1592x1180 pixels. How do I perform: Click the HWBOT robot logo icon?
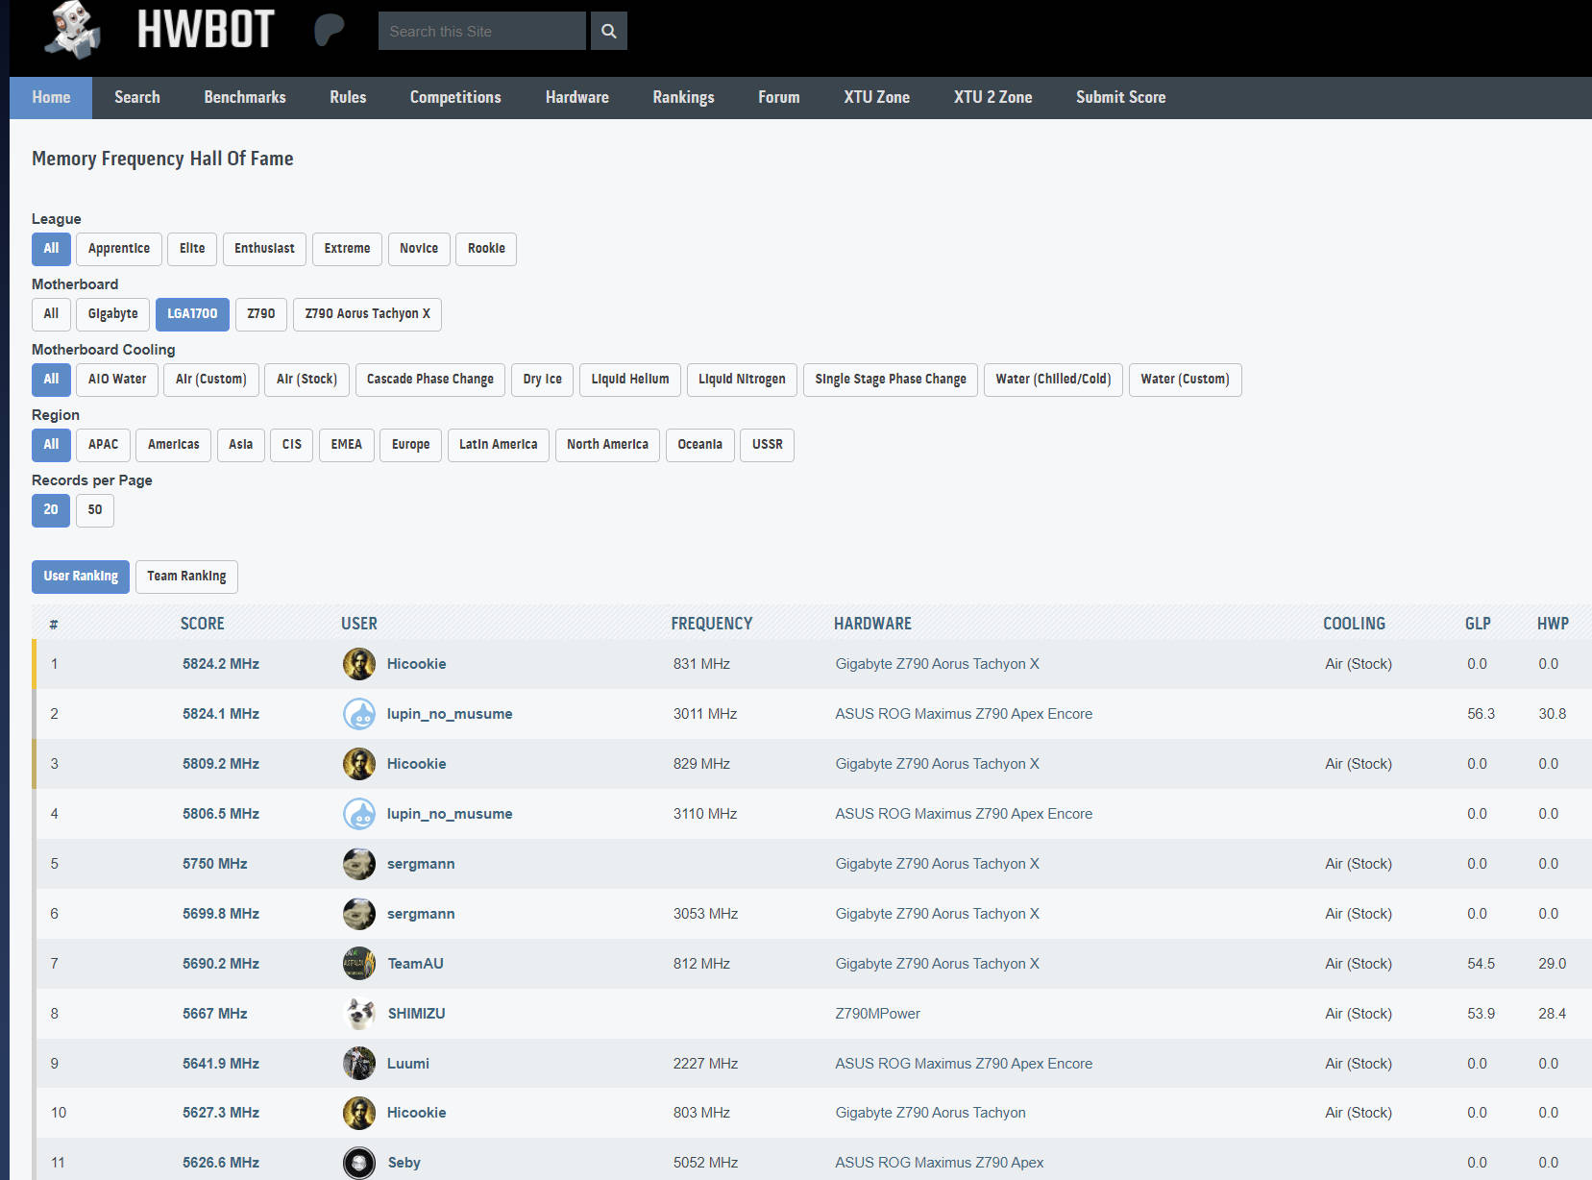[x=73, y=29]
